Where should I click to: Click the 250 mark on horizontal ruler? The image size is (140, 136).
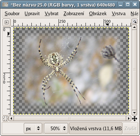62,21
